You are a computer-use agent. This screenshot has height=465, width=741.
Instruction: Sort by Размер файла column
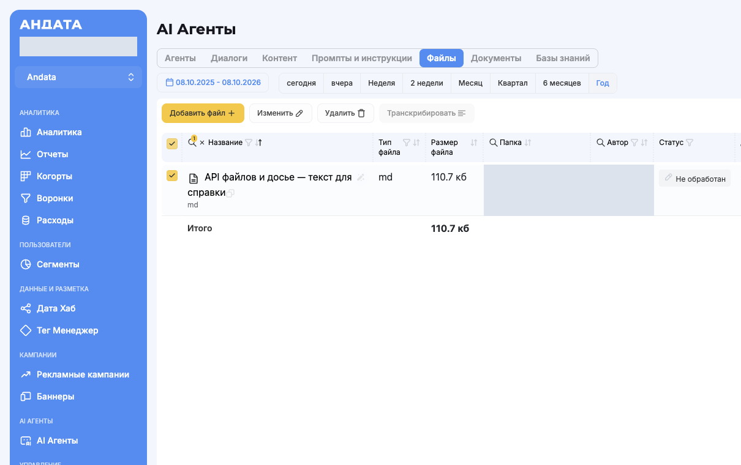click(473, 143)
